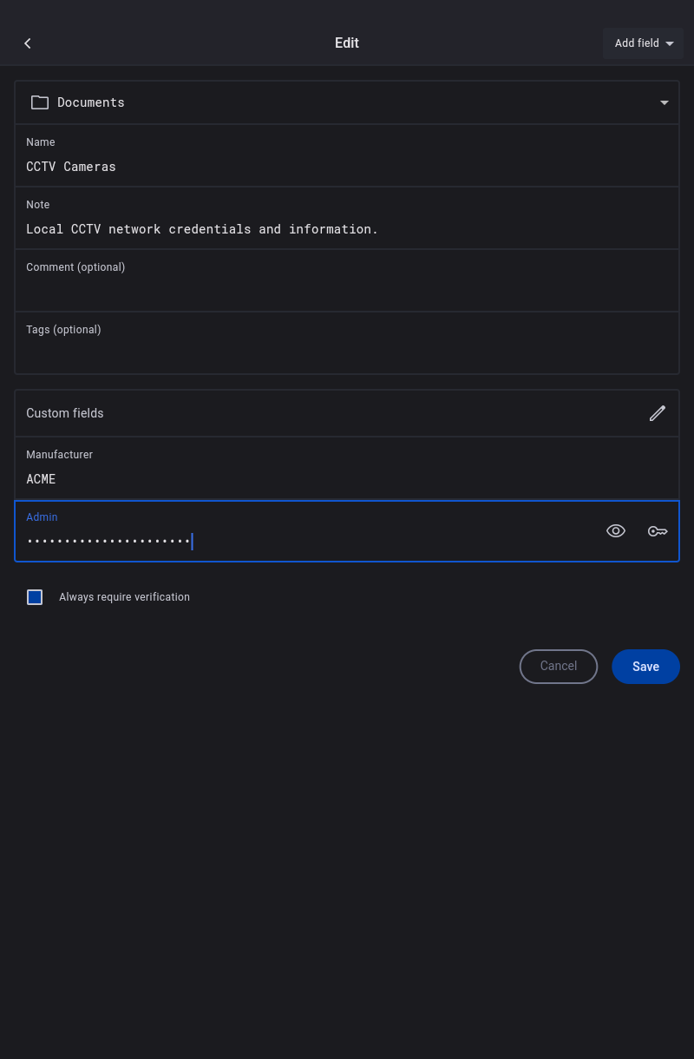The width and height of the screenshot is (694, 1059).
Task: Toggle Always require verification checkbox
Action: (35, 597)
